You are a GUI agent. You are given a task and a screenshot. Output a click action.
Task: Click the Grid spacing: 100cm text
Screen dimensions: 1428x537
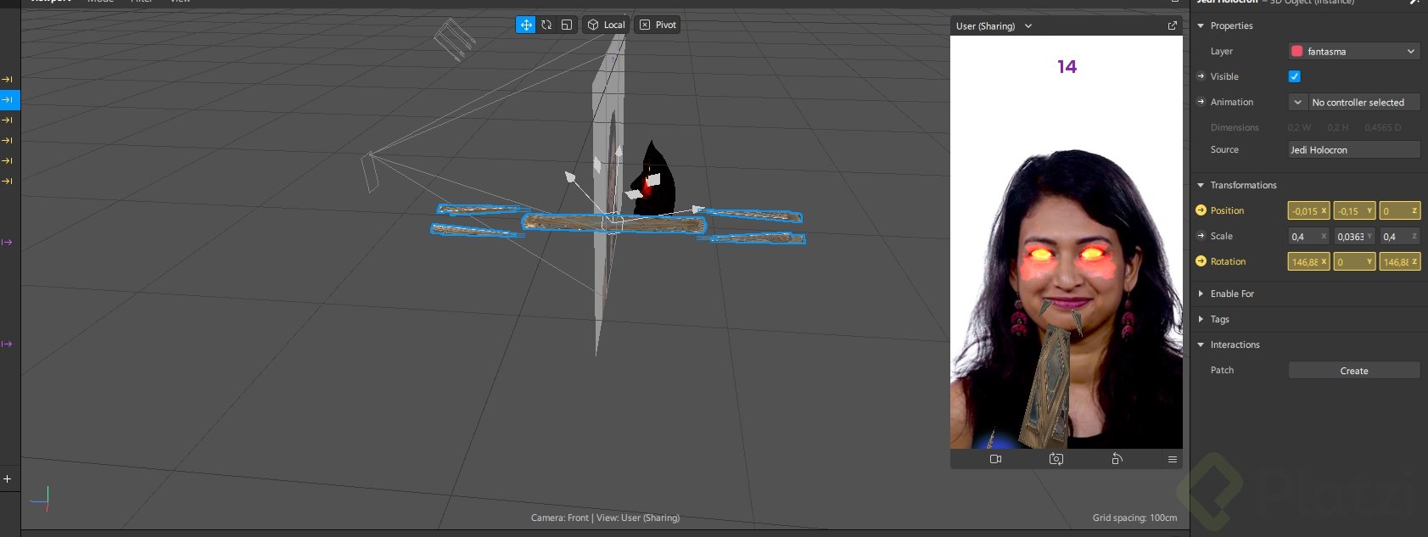[x=1134, y=517]
